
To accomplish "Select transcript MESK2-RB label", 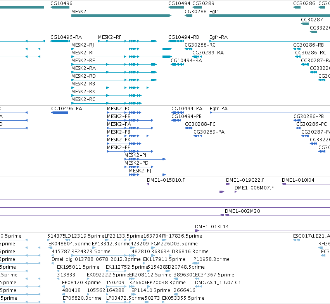I will pyautogui.click(x=83, y=84).
